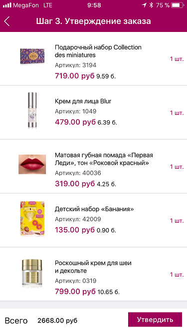Tap the Артикул: 42009 line
This screenshot has width=187, height=333.
[x=78, y=219]
